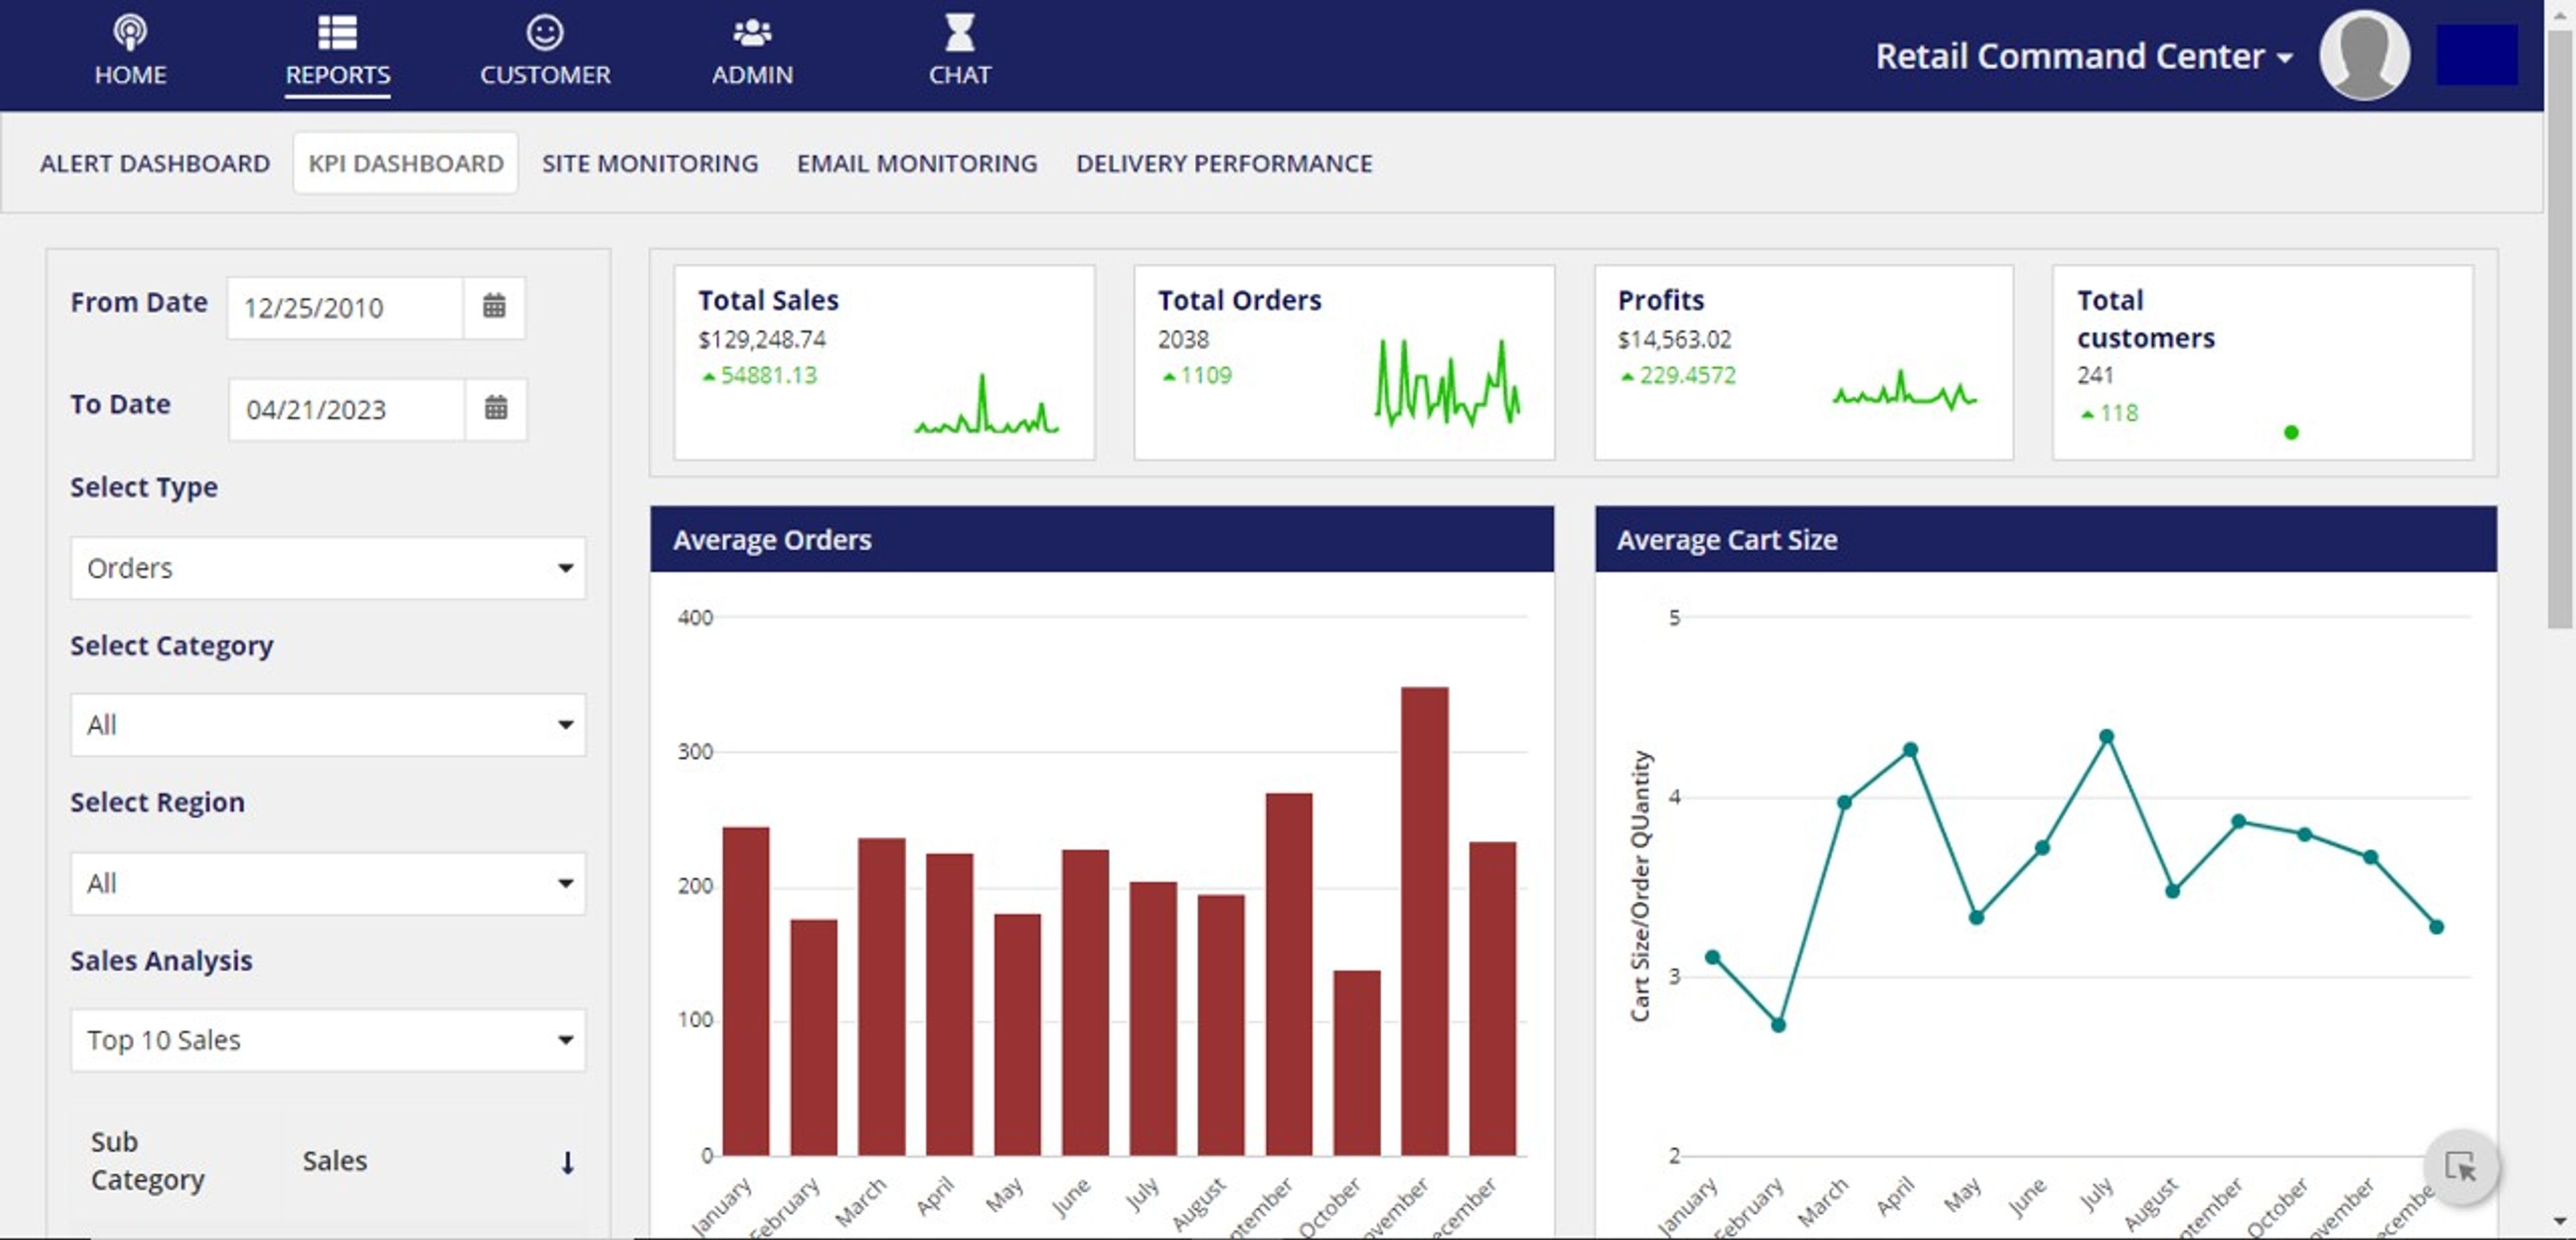The image size is (2576, 1240).
Task: Open the CHAT page
Action: point(959,52)
